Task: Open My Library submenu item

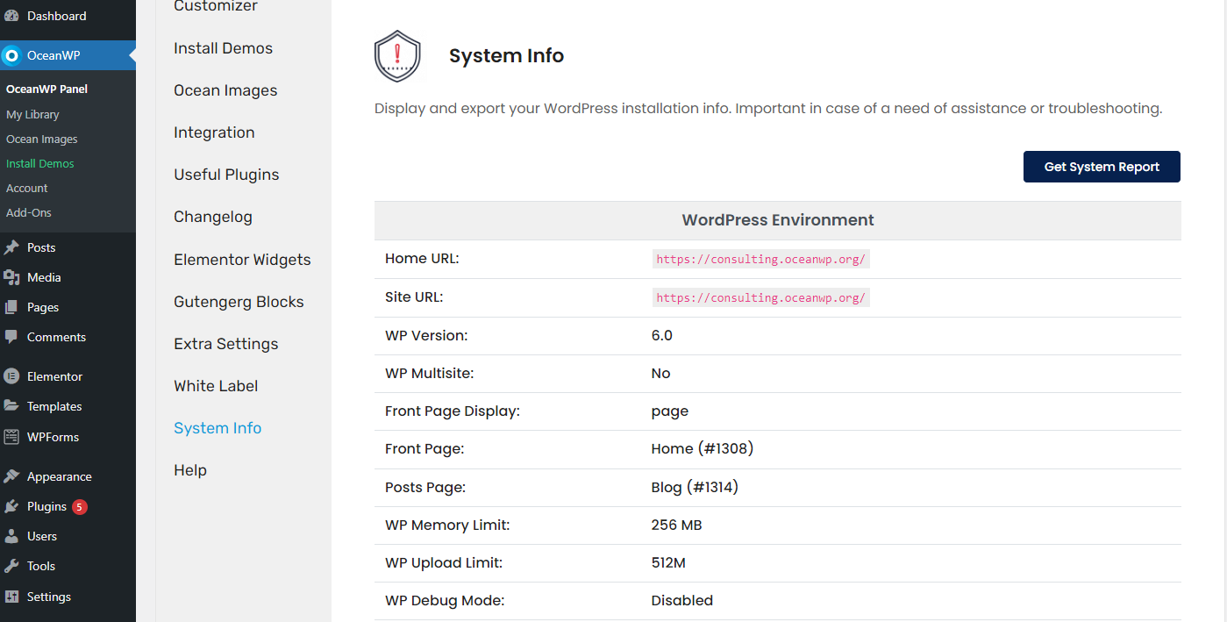Action: pos(32,114)
